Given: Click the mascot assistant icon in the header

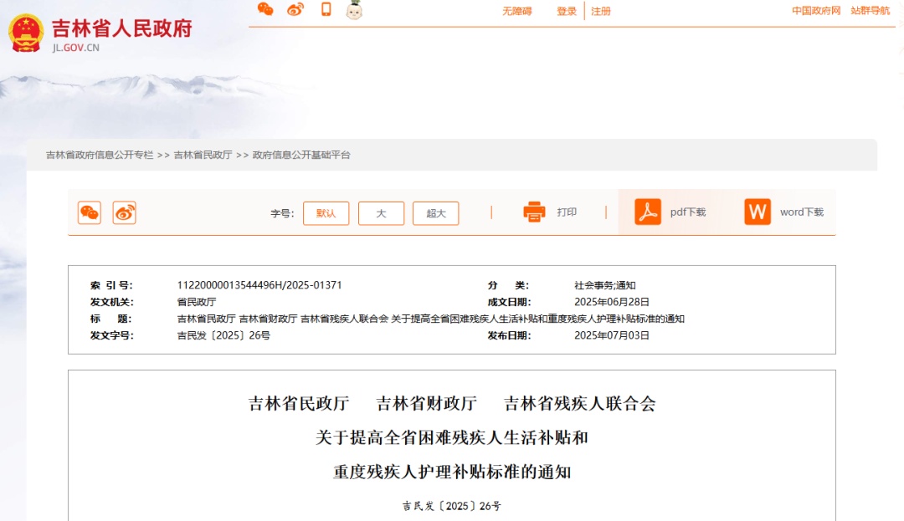Looking at the screenshot, I should [354, 11].
